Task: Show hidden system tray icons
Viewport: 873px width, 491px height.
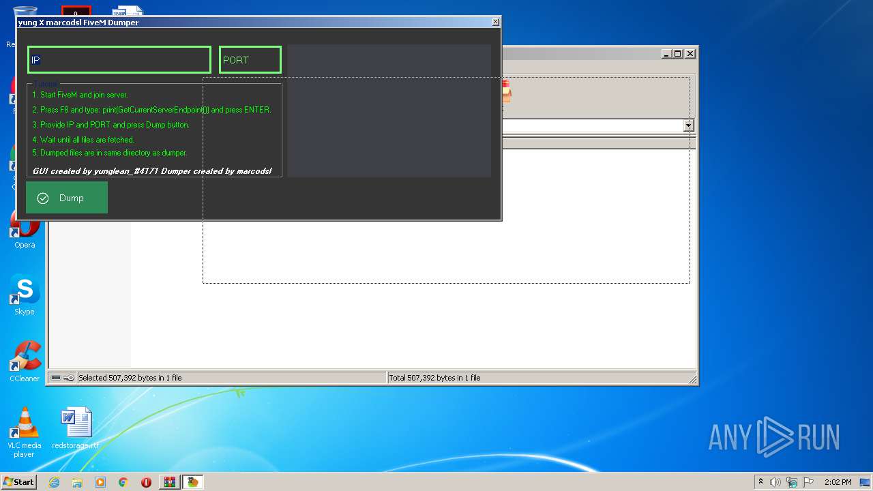Action: click(x=760, y=482)
